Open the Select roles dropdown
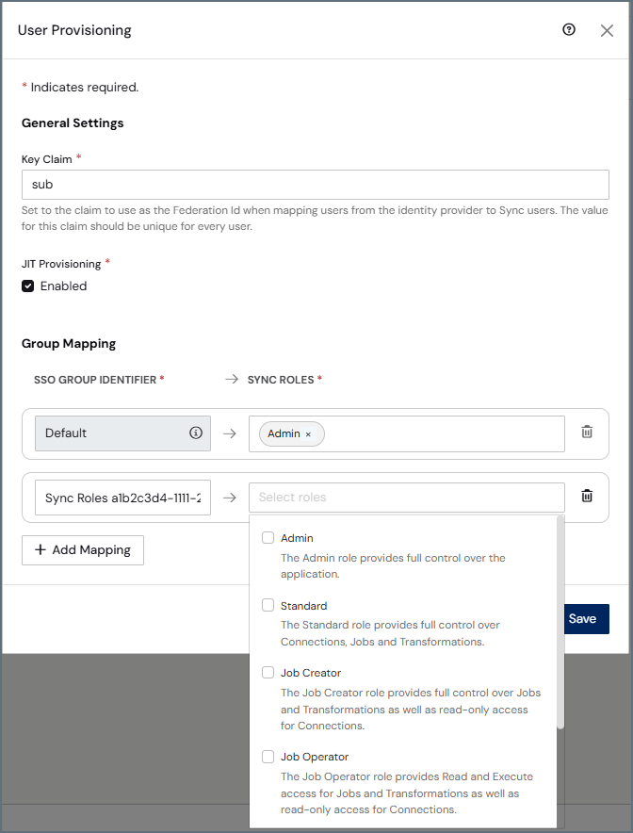This screenshot has height=833, width=633. click(x=407, y=498)
